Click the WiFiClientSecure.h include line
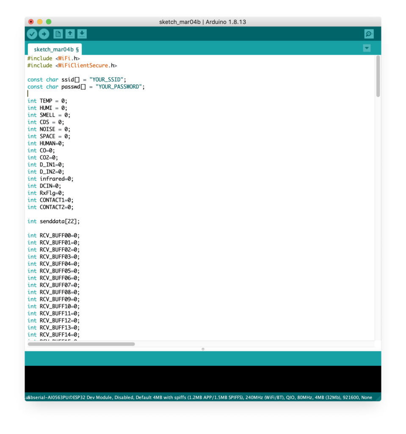The height and width of the screenshot is (434, 406). (72, 66)
